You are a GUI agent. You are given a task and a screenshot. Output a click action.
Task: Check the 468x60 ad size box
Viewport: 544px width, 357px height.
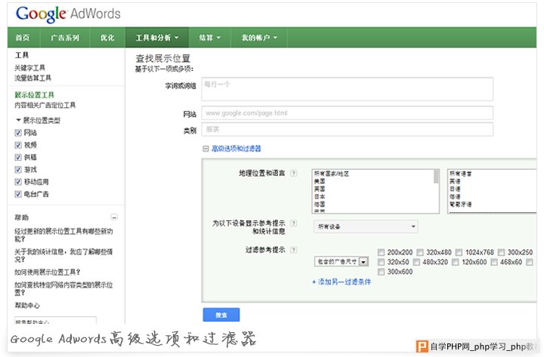tap(494, 262)
